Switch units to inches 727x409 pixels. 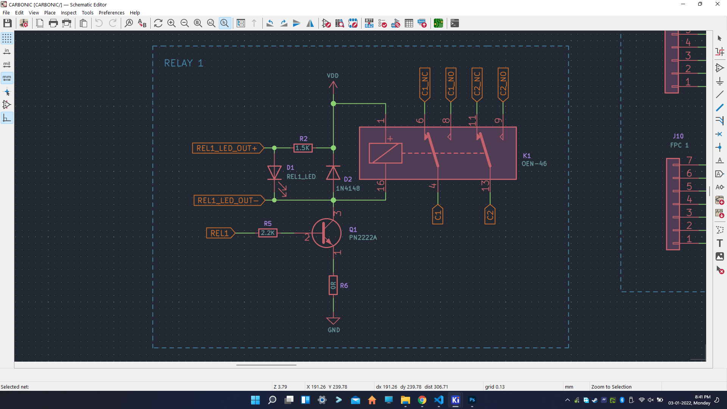7,52
